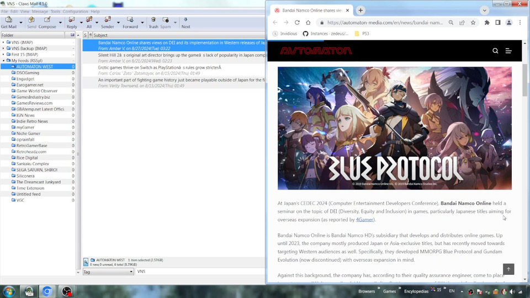Screen dimensions: 530x298
Task: Open Forward dropdown arrow
Action: [x=142, y=23]
